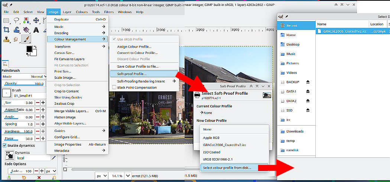
Task: Click the canvas navigation icon bottom-left corner
Action: click(x=65, y=169)
